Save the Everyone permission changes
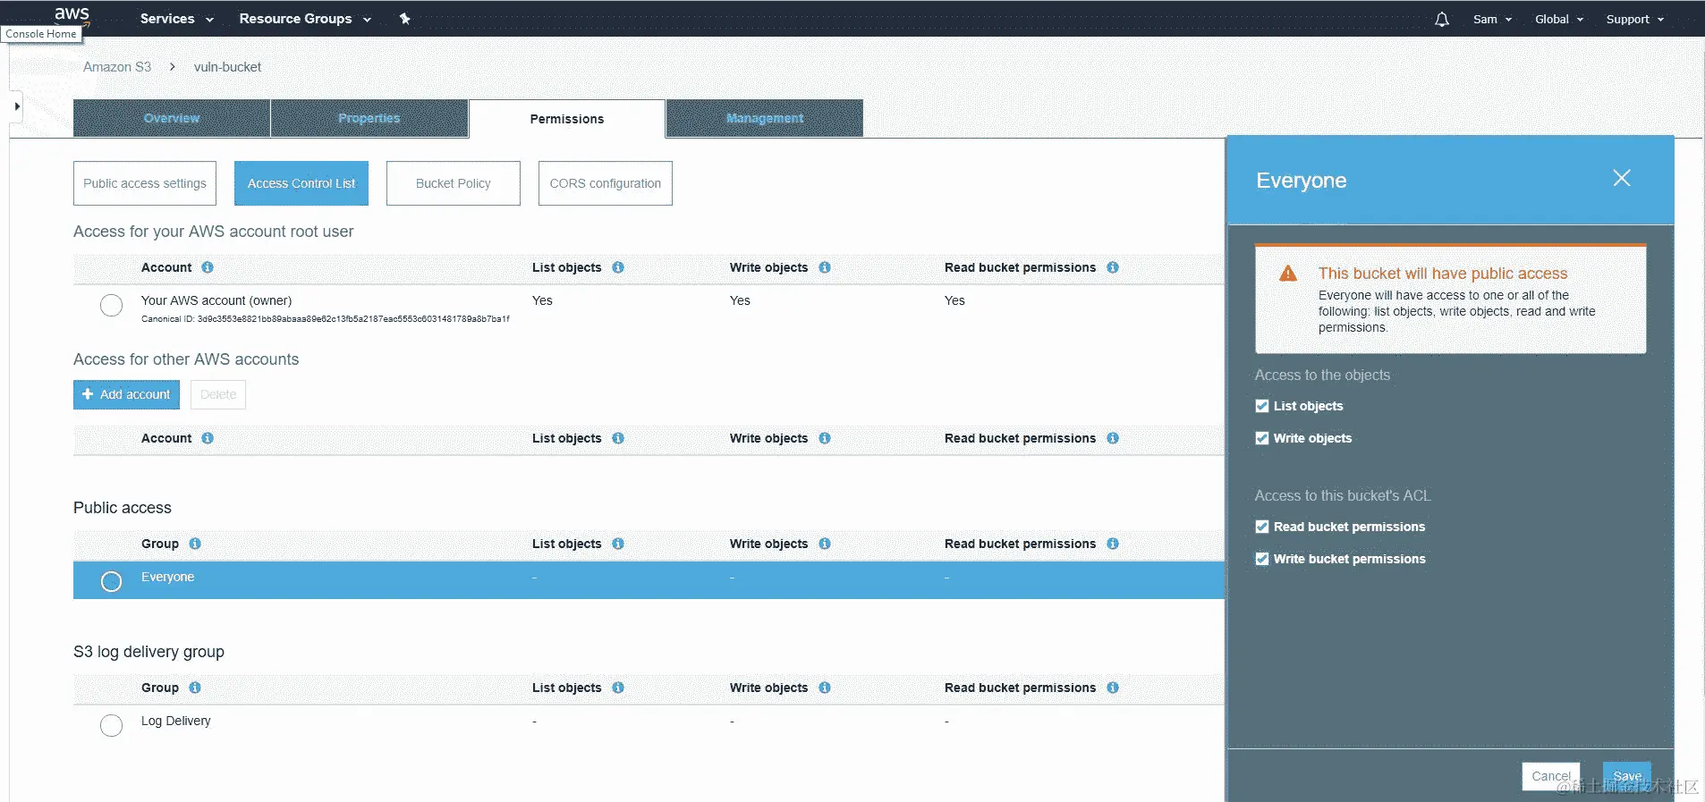This screenshot has width=1705, height=802. tap(1626, 776)
